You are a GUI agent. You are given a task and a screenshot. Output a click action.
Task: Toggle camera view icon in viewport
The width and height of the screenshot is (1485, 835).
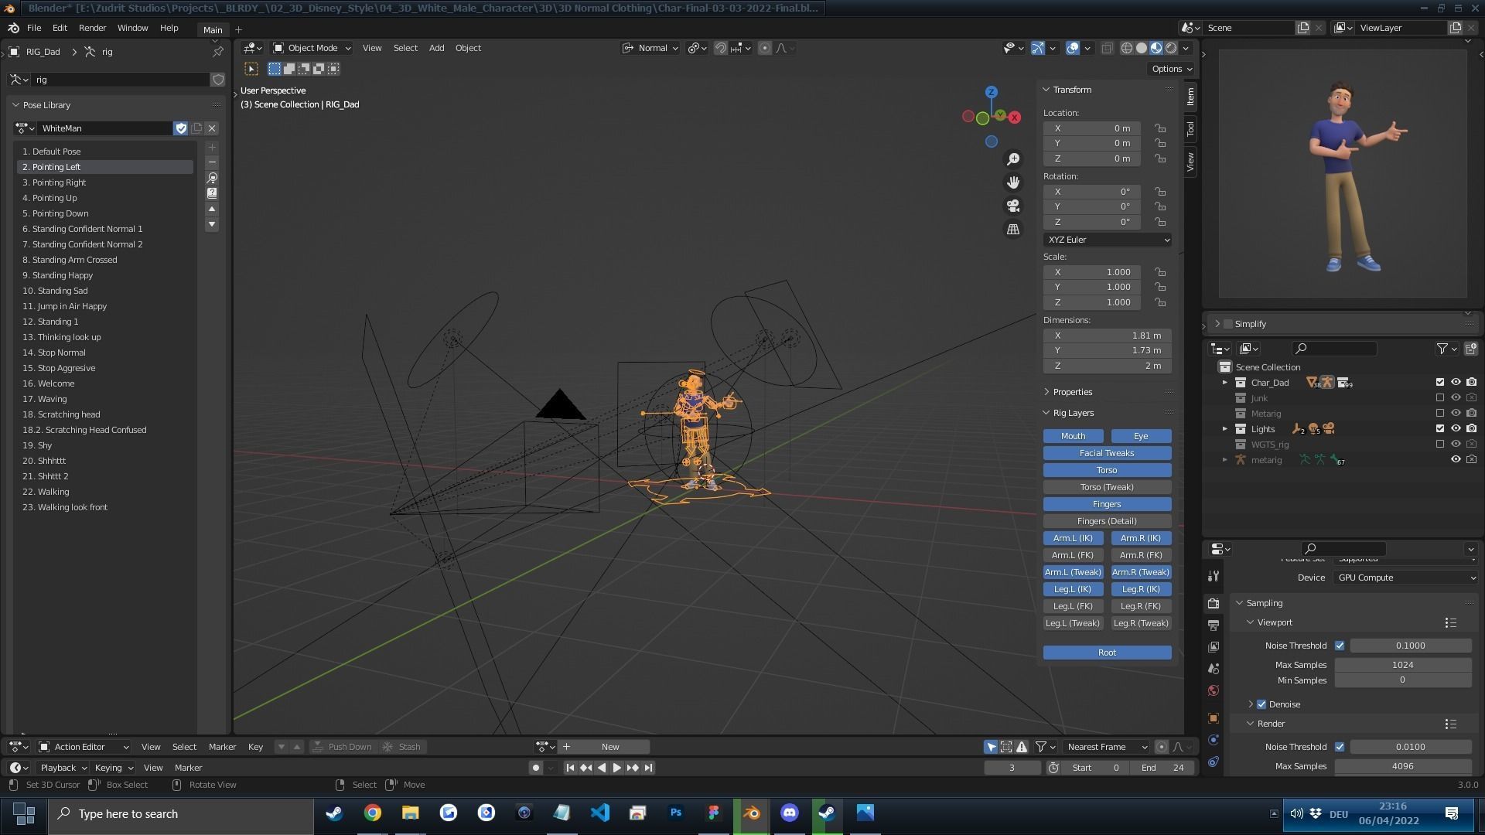(x=1013, y=206)
